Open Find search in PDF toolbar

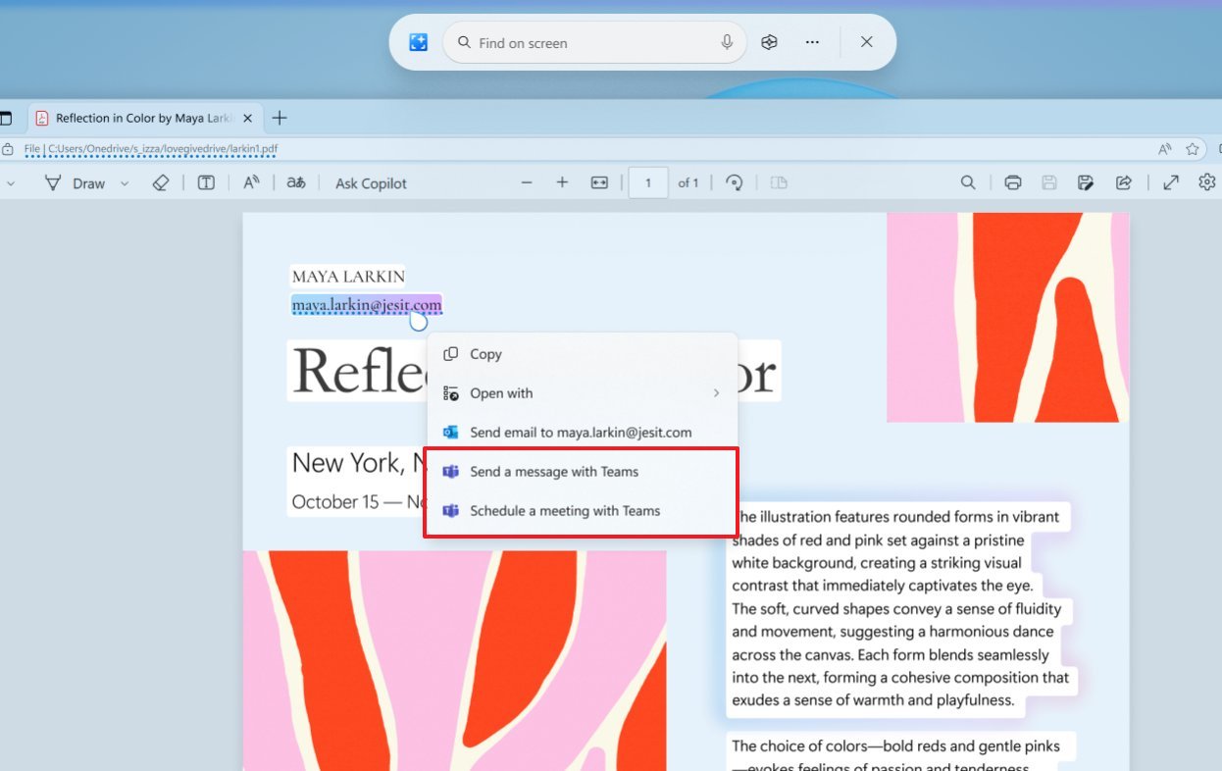pyautogui.click(x=968, y=182)
